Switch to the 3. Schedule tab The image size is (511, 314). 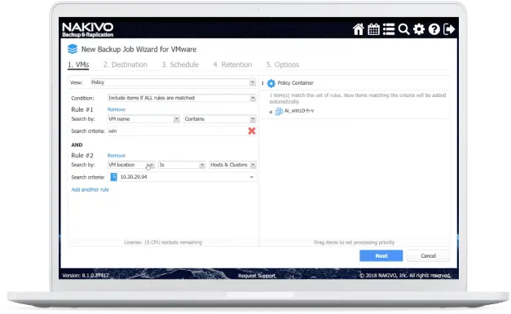coord(180,64)
